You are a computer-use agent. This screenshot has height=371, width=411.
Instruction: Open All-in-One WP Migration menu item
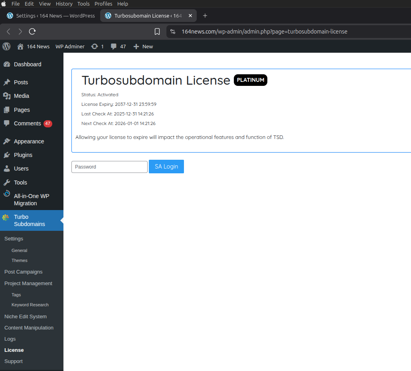click(x=31, y=200)
